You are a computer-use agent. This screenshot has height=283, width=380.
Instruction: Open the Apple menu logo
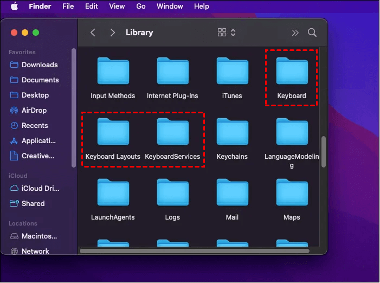coord(14,7)
